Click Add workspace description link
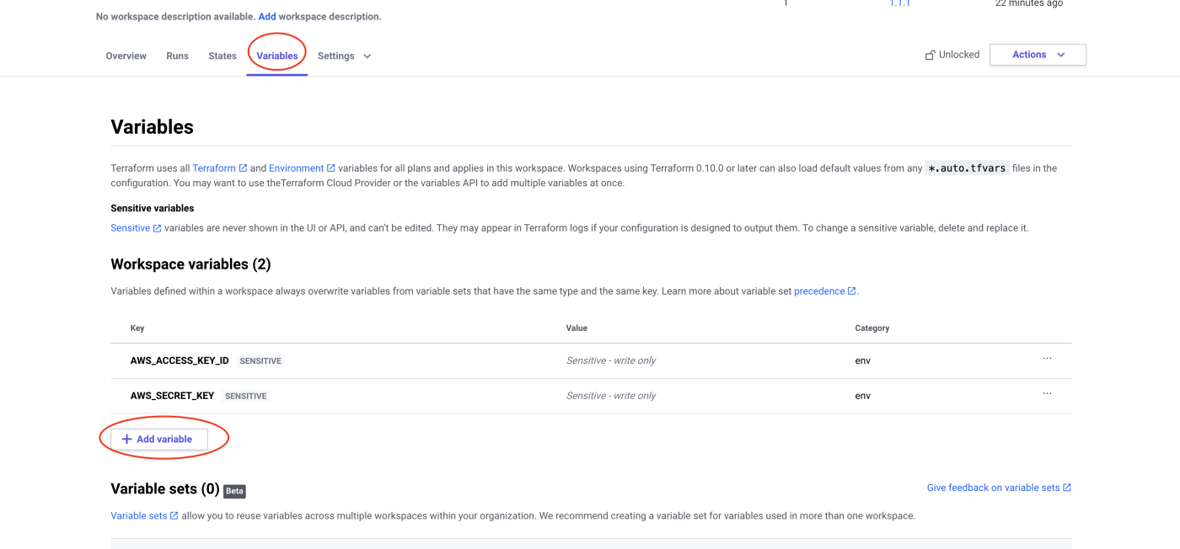 click(x=267, y=17)
